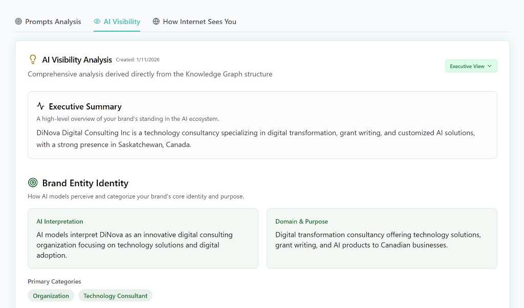Click the Domain & Purpose card heading
The image size is (524, 308).
[x=301, y=222]
